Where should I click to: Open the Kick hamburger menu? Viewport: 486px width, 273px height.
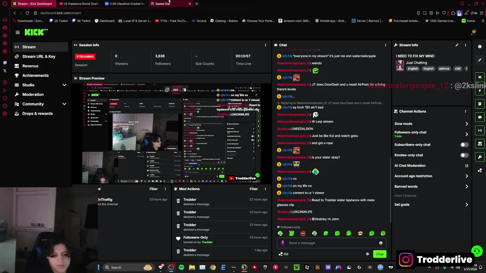click(17, 33)
